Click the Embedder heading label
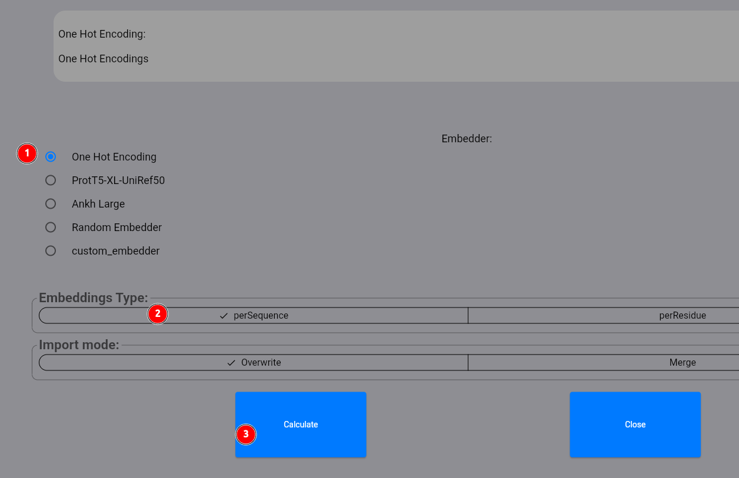This screenshot has height=478, width=739. tap(467, 138)
